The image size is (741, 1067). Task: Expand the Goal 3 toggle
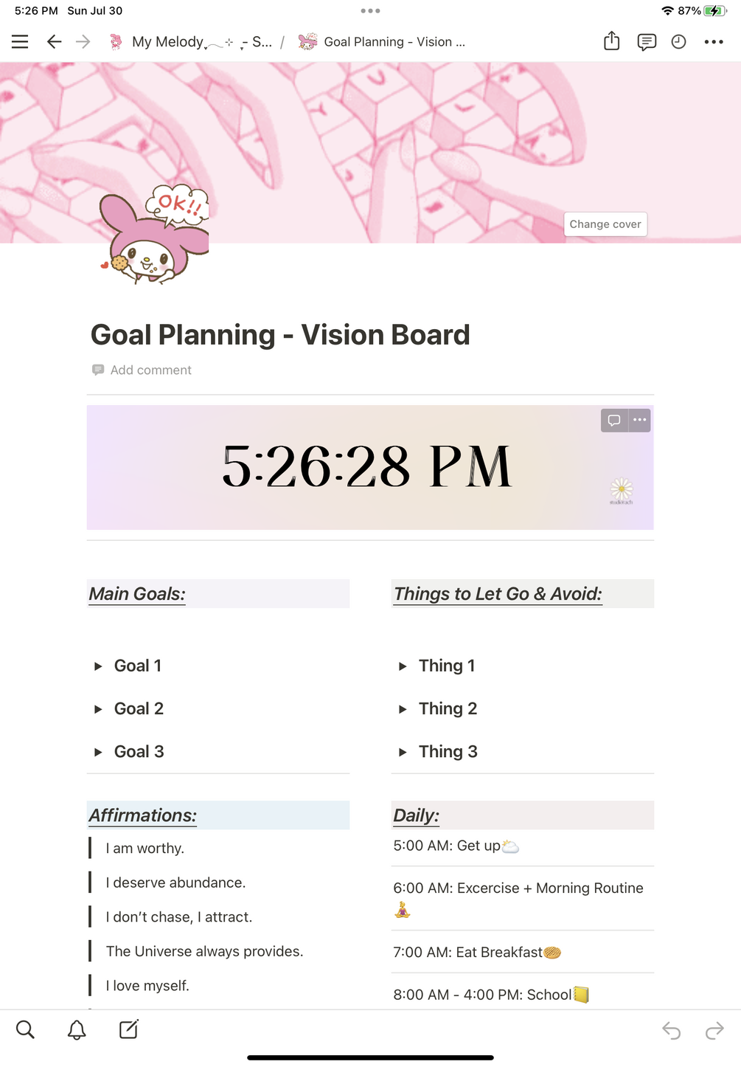click(98, 752)
